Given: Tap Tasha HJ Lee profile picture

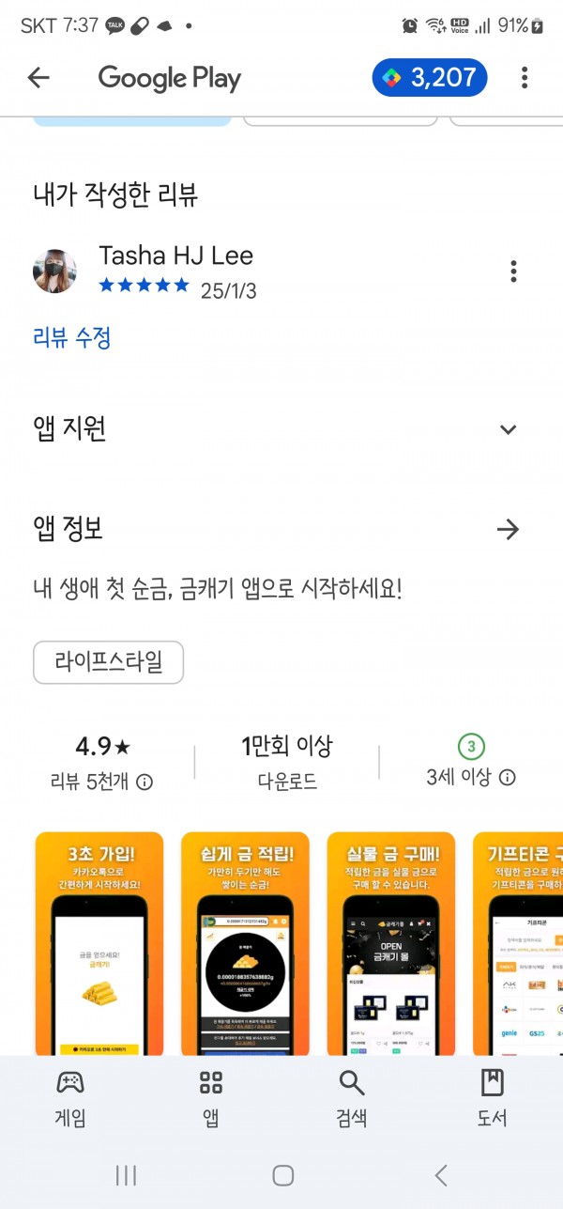Looking at the screenshot, I should [55, 271].
